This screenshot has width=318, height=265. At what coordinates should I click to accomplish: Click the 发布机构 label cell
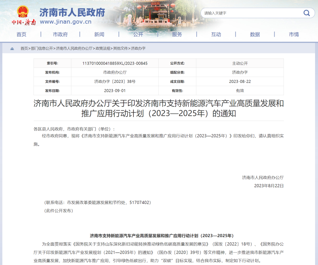pos(52,73)
